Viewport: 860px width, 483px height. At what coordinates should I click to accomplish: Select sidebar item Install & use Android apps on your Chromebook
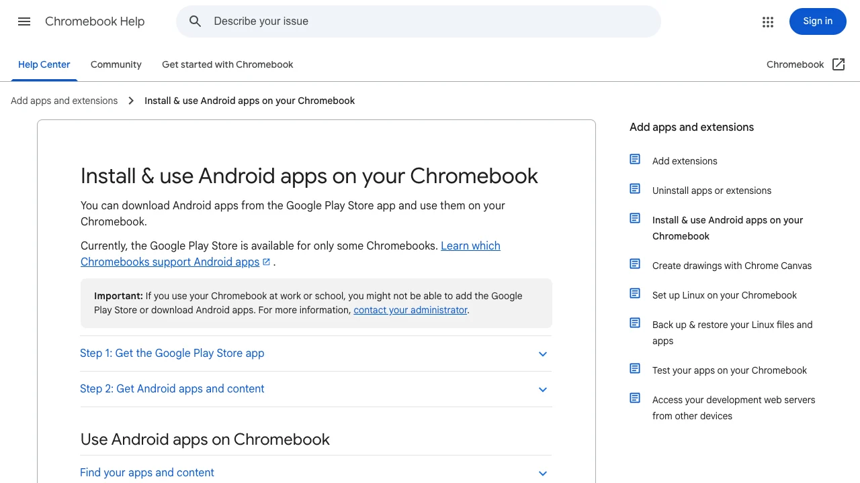point(728,228)
